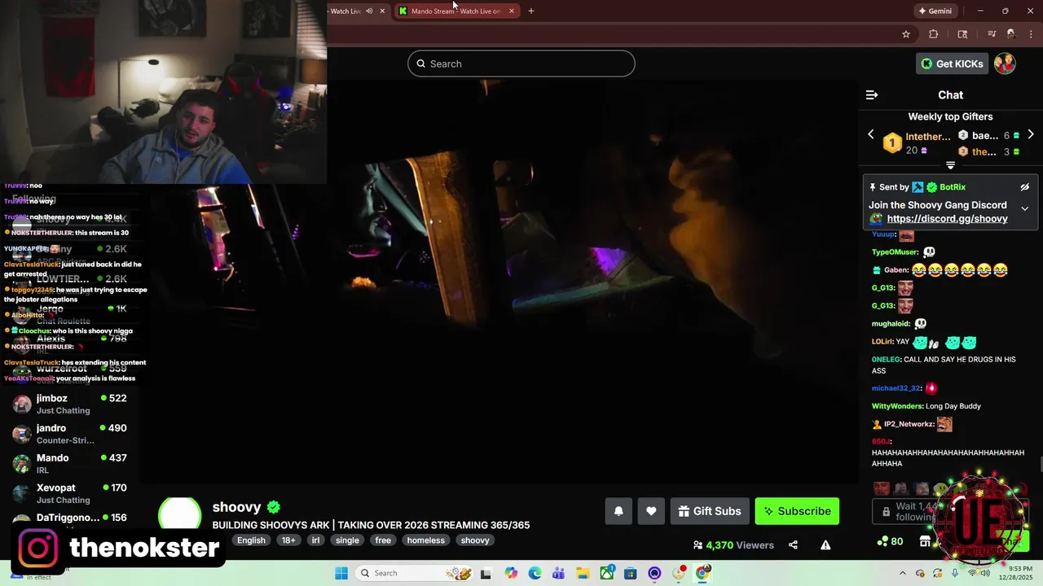Open Mando IRL channel in sidebar
This screenshot has width=1043, height=586.
71,464
